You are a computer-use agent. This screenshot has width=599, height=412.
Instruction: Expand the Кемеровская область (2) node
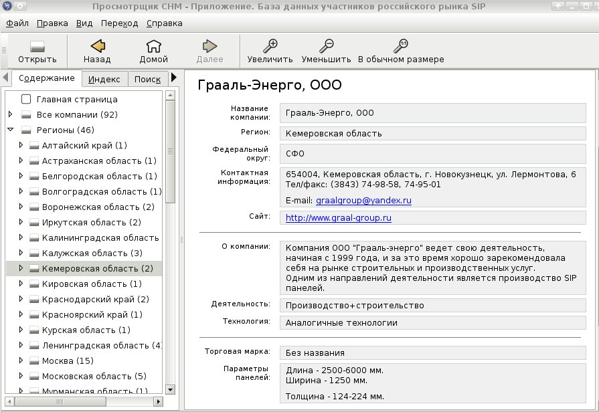(x=21, y=268)
